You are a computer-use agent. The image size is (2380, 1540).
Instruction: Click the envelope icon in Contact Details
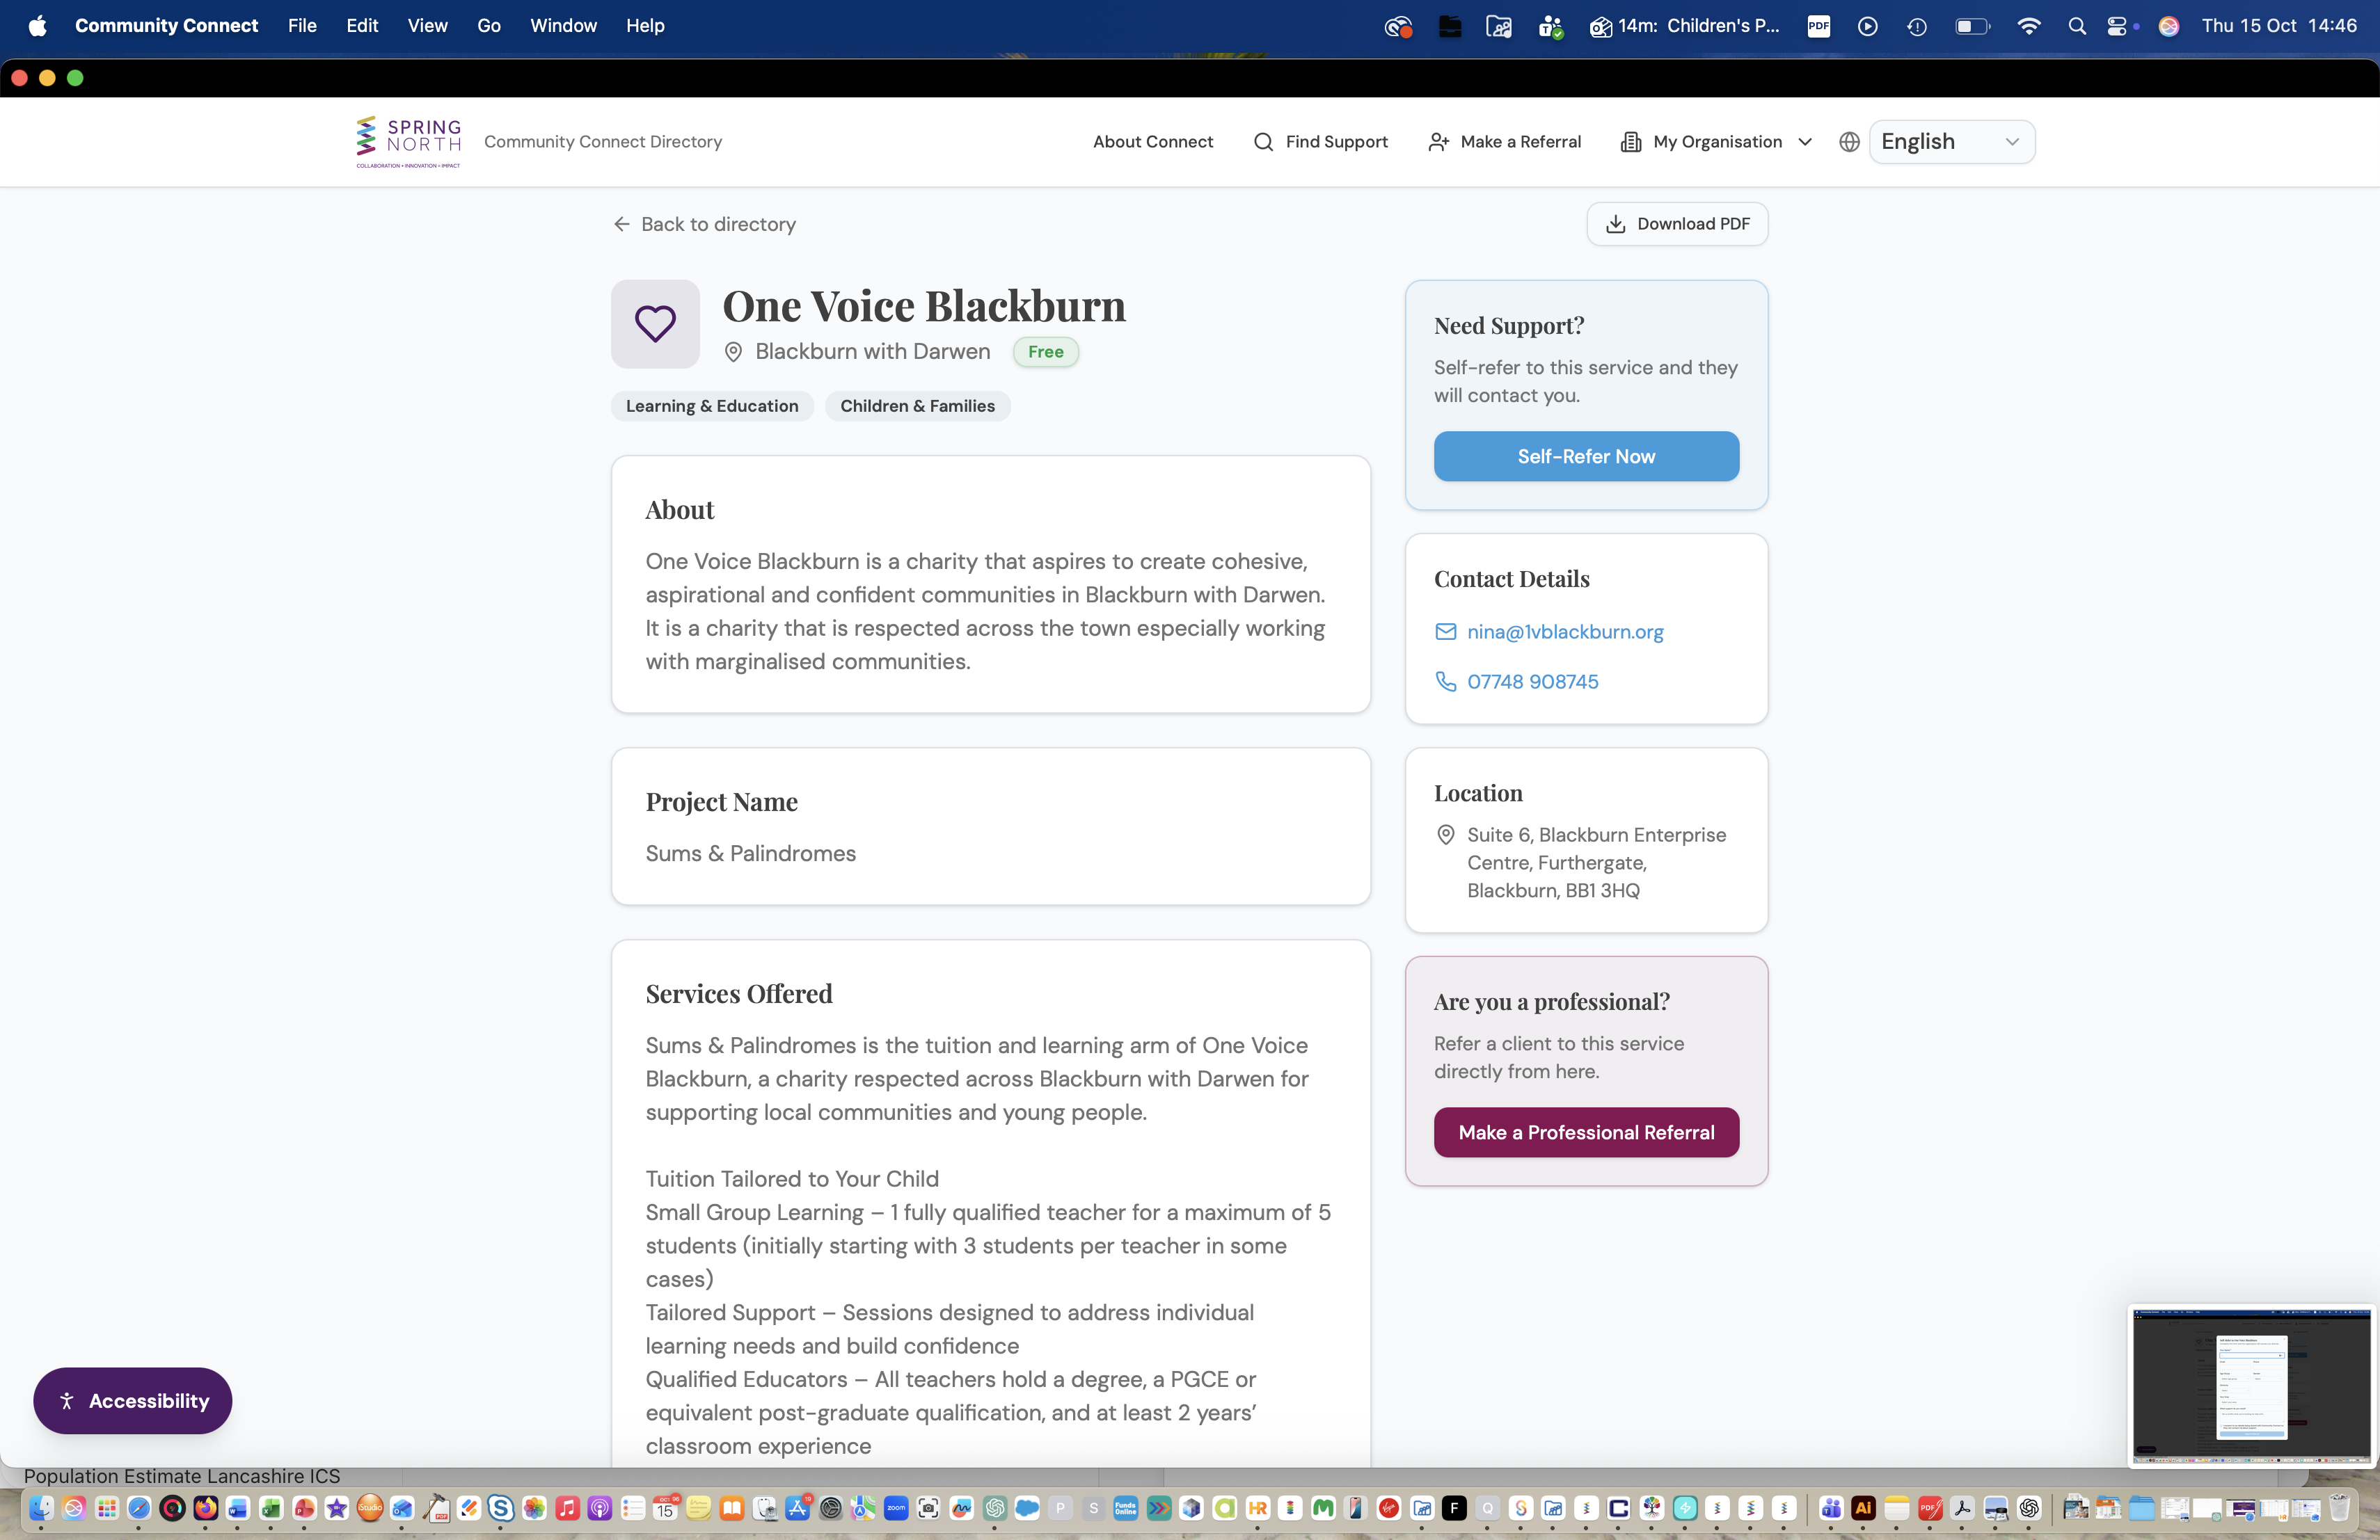click(x=1445, y=632)
